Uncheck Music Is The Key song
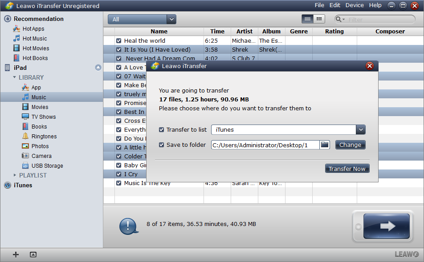 pos(119,183)
